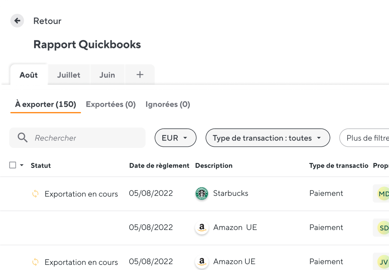389x270 pixels.
Task: Click the Date de règlement column header
Action: pos(159,165)
